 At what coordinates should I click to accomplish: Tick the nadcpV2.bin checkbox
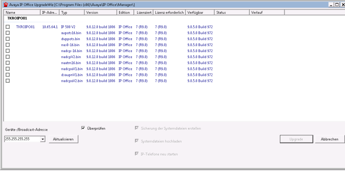point(8,57)
